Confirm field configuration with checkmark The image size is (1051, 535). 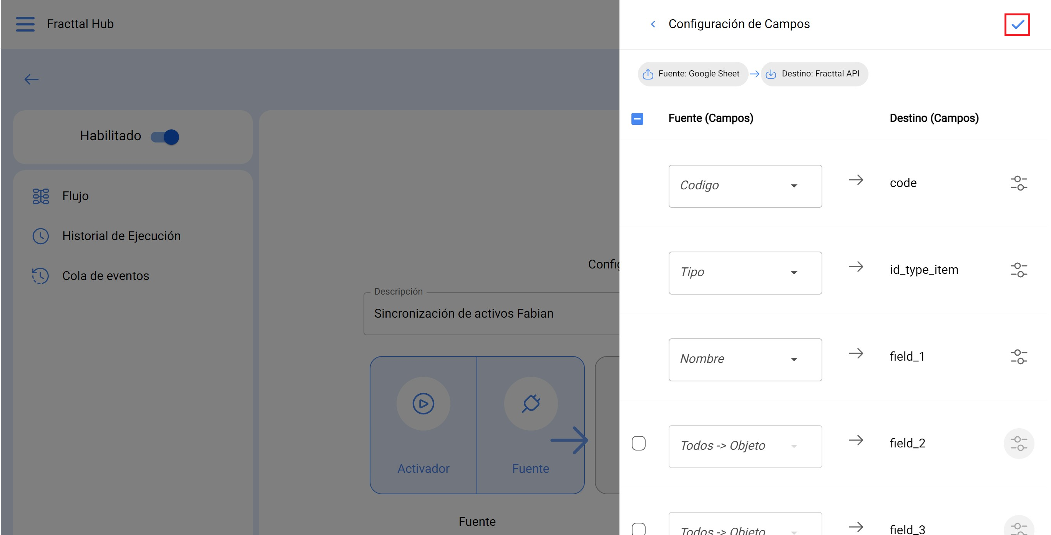tap(1017, 25)
